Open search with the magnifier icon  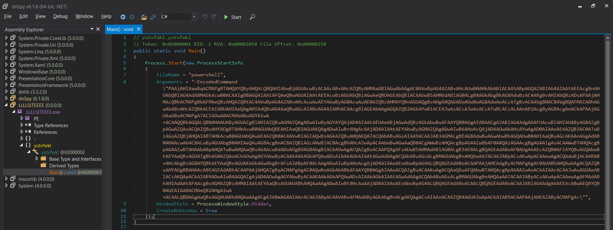pos(252,17)
